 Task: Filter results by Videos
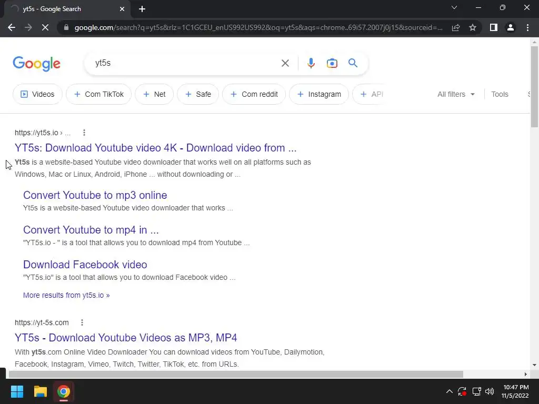37,94
